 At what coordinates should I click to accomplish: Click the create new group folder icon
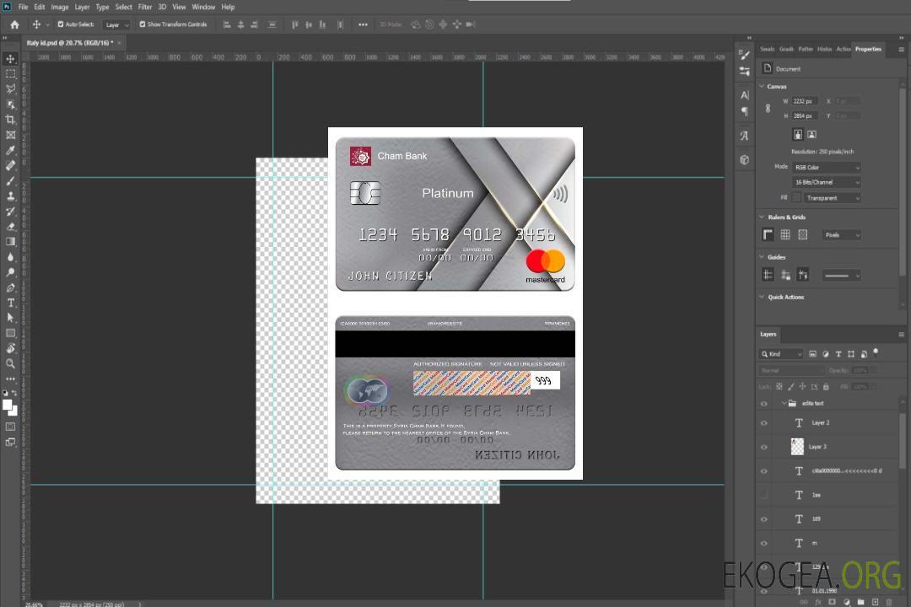pos(860,602)
